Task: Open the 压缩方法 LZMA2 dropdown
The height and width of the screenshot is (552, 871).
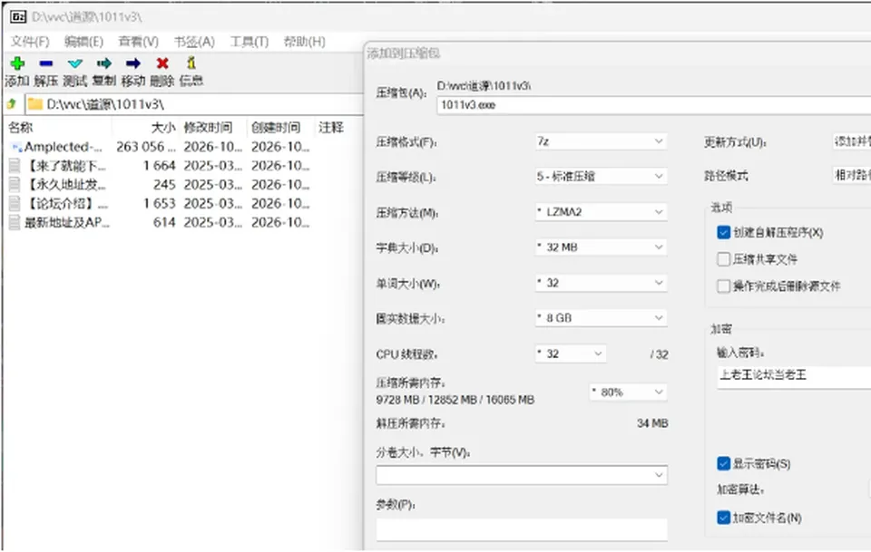Action: pyautogui.click(x=601, y=212)
